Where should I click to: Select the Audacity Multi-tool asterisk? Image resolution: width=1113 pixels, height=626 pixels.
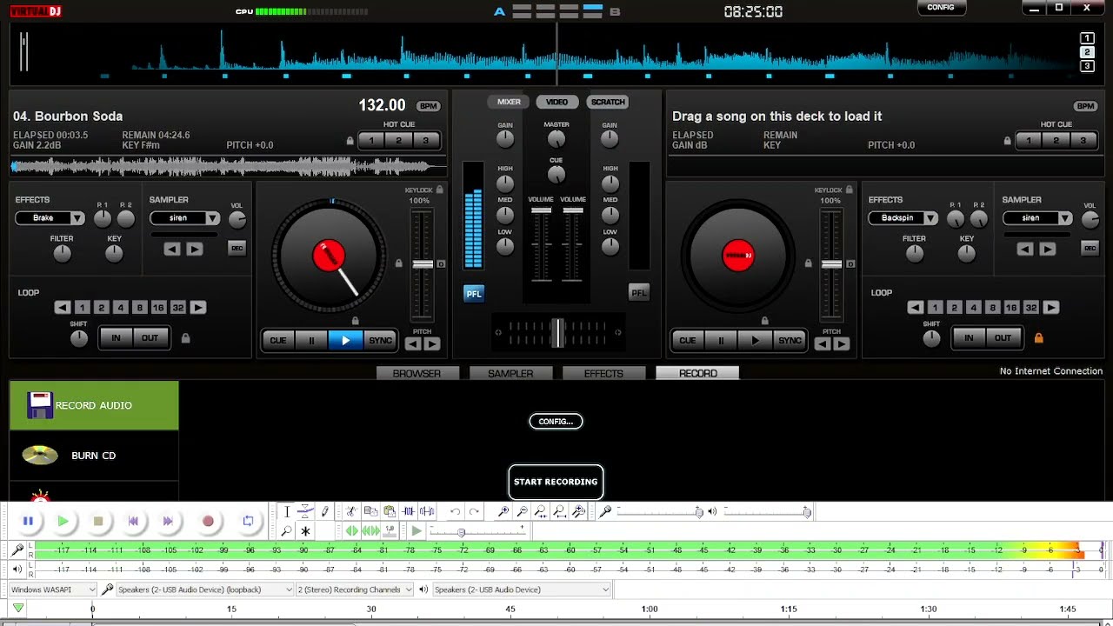click(x=305, y=531)
